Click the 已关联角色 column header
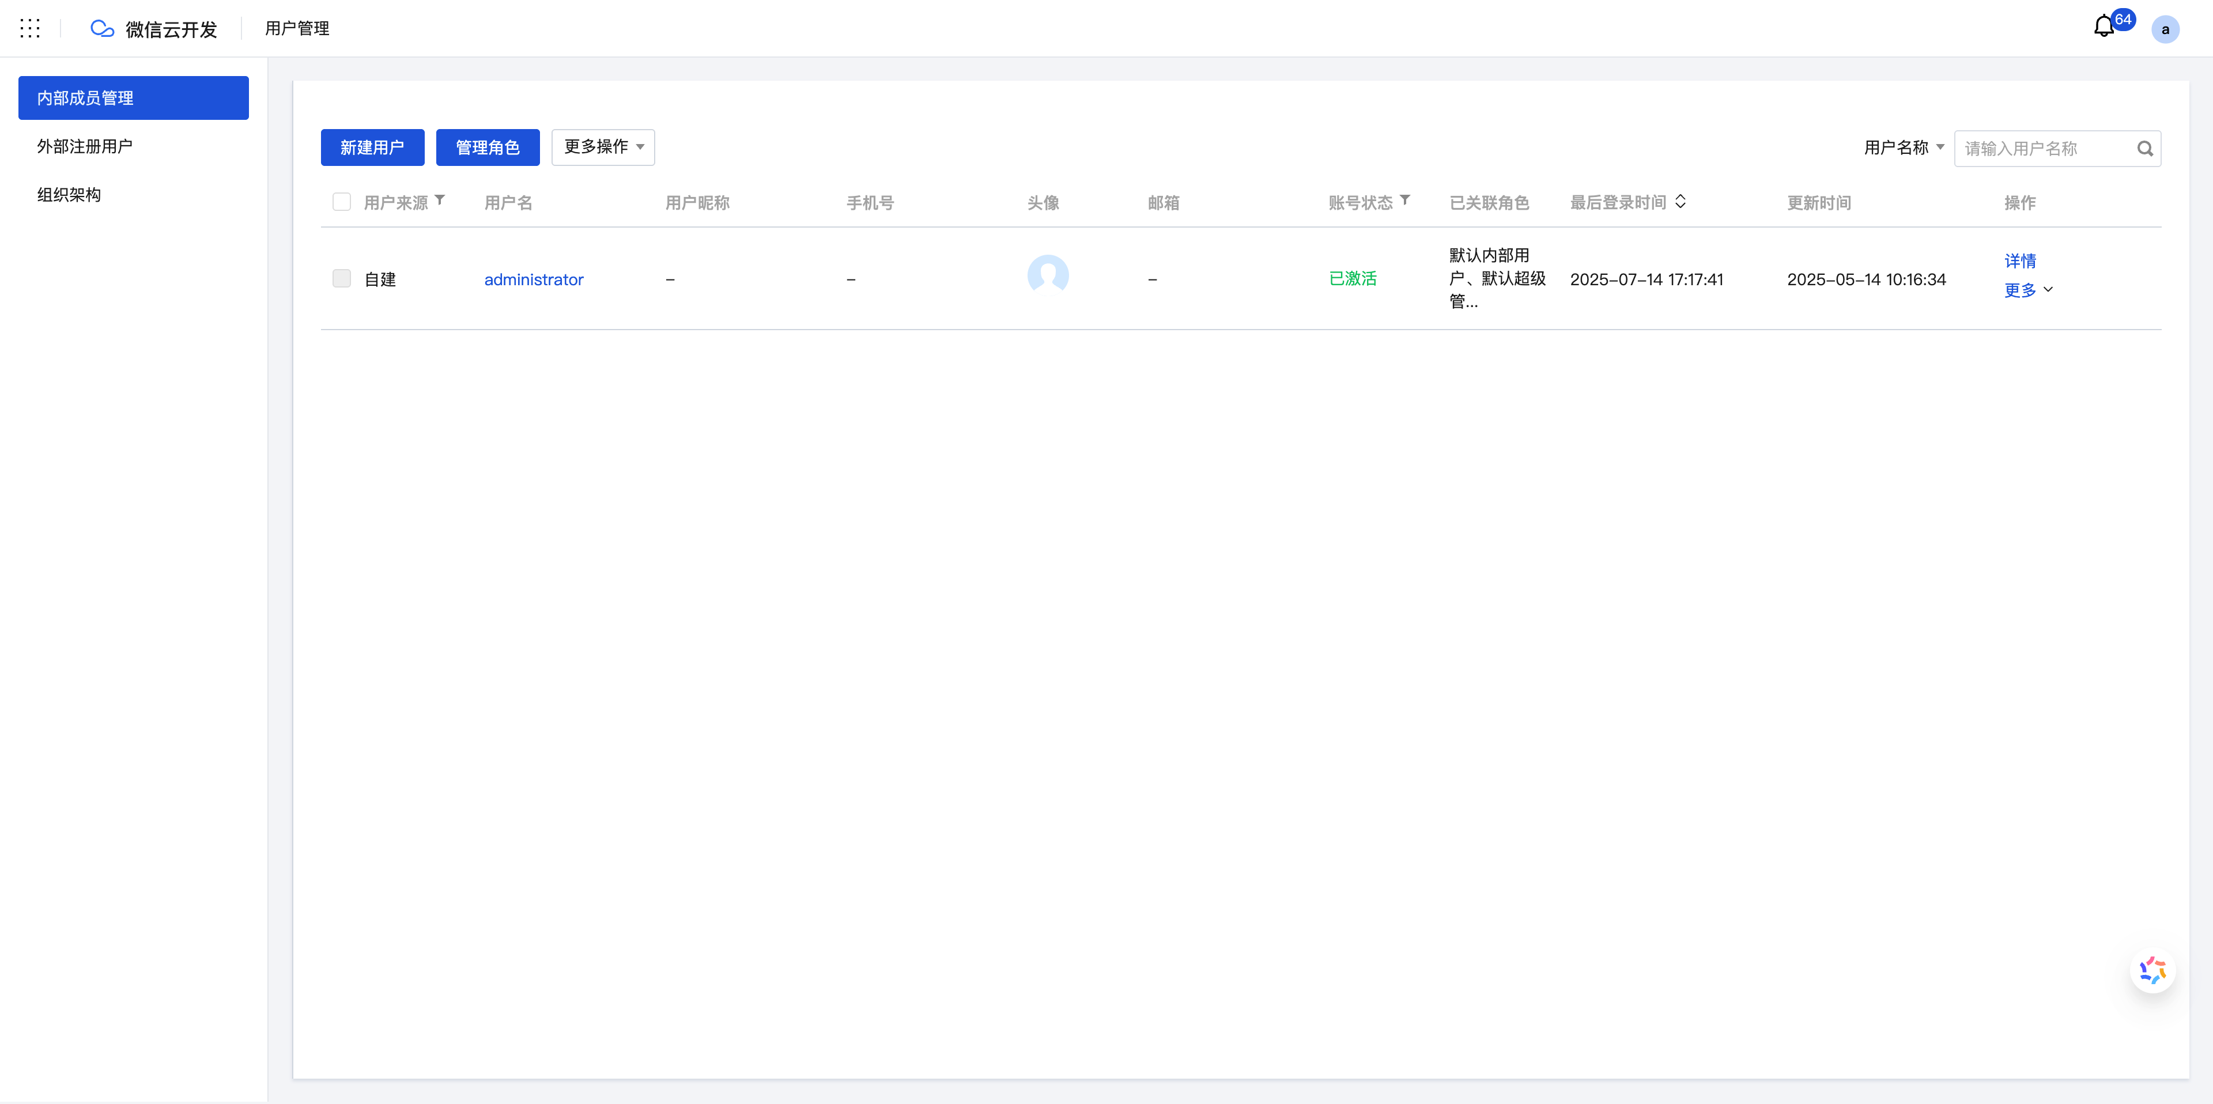The width and height of the screenshot is (2213, 1104). 1489,203
